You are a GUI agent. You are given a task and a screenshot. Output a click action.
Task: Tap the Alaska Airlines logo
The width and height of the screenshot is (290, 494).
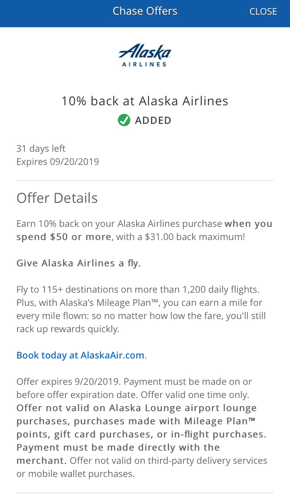145,55
